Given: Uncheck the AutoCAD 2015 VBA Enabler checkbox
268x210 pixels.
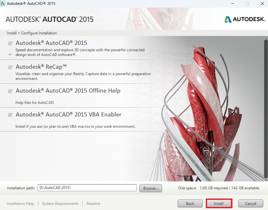Looking at the screenshot, I should [x=10, y=115].
